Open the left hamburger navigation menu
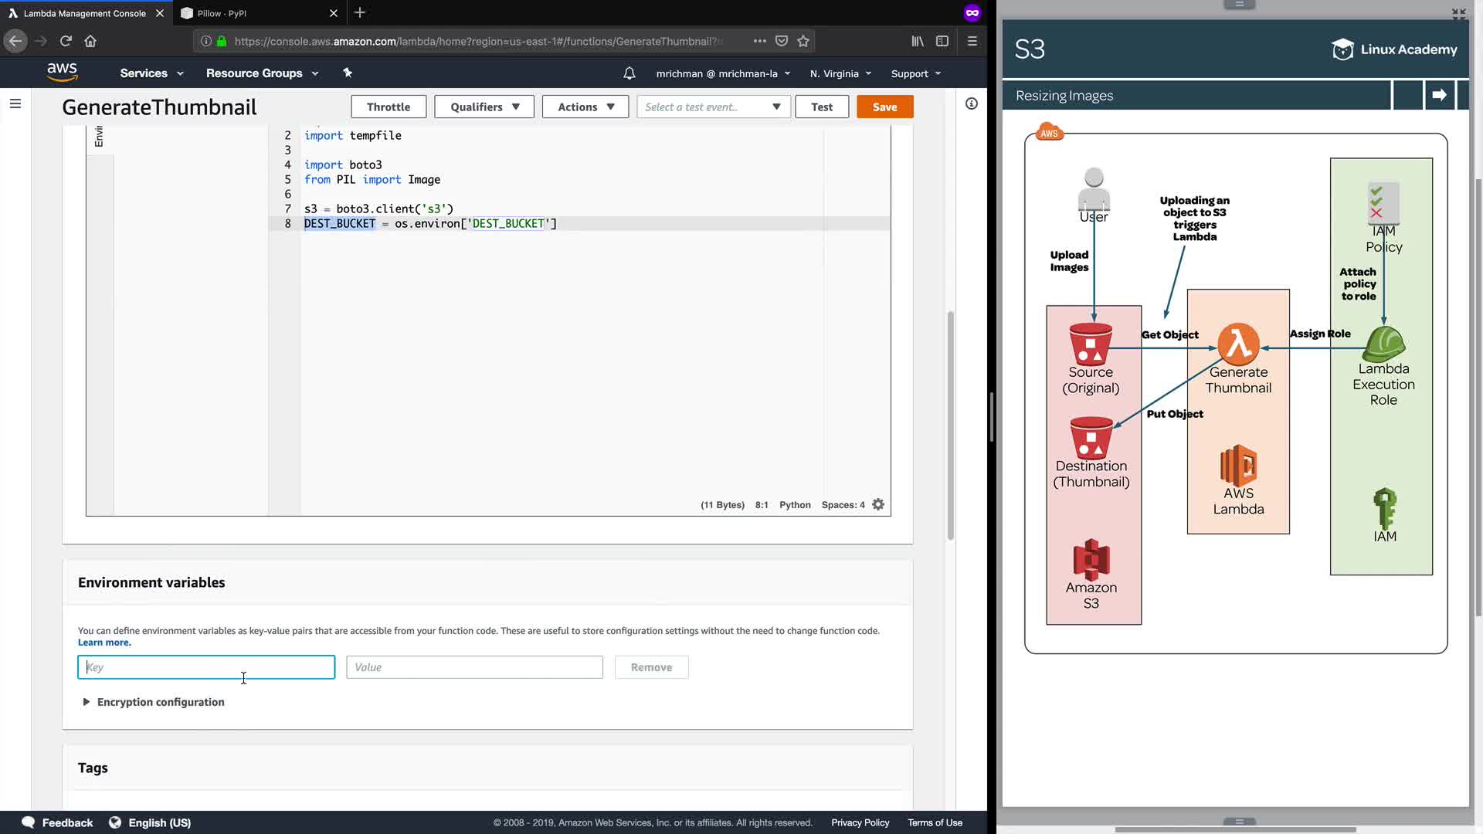Screen dimensions: 1483x834 [x=15, y=103]
